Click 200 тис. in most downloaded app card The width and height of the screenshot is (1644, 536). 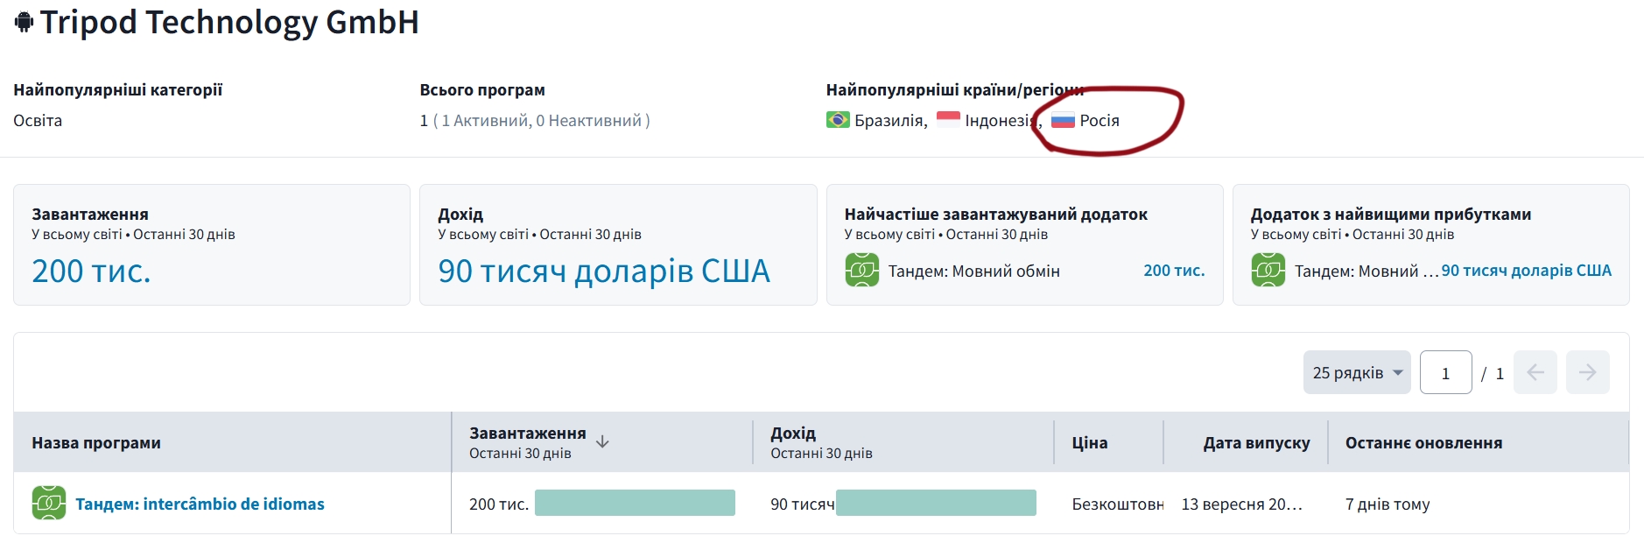[x=1174, y=271]
